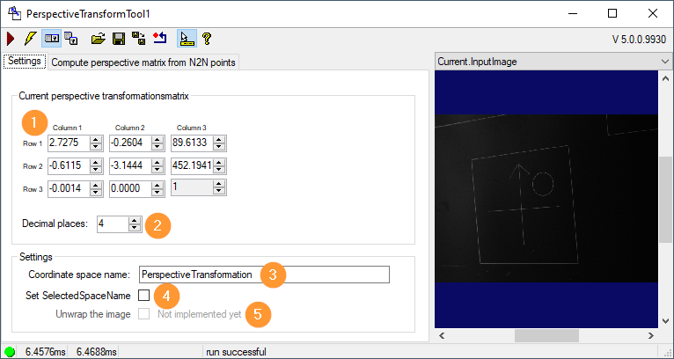Open Compute perspective matrix from N2N points tab

143,62
